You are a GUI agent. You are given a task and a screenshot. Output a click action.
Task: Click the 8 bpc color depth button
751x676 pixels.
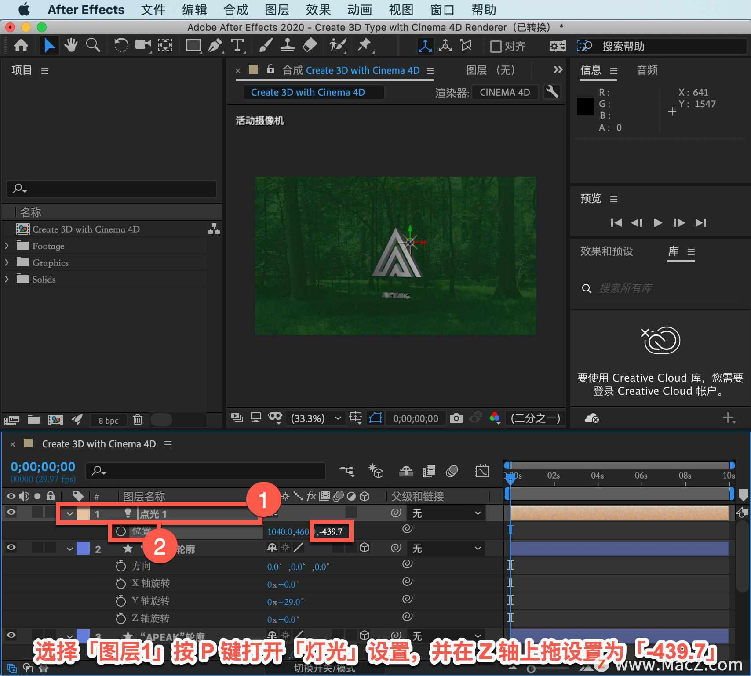point(109,421)
